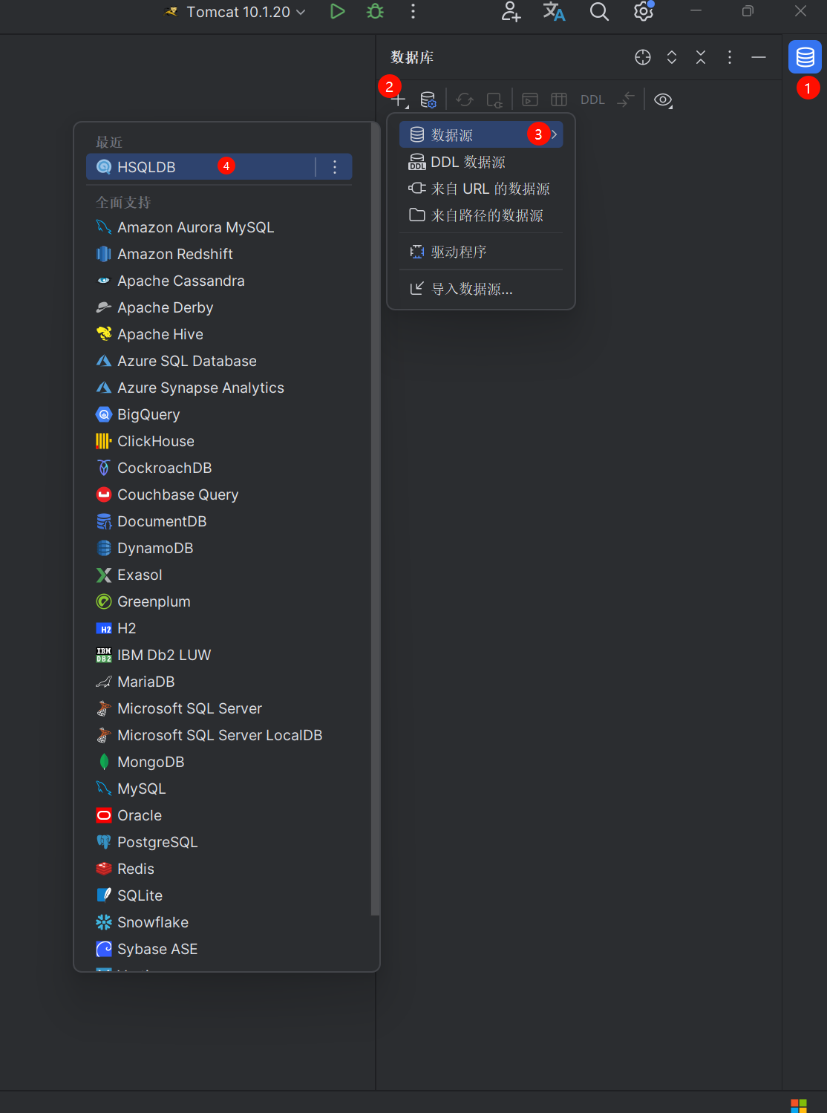Screen dimensions: 827x1113
Task: Select IBM Db2 LUW
Action: click(x=219, y=655)
